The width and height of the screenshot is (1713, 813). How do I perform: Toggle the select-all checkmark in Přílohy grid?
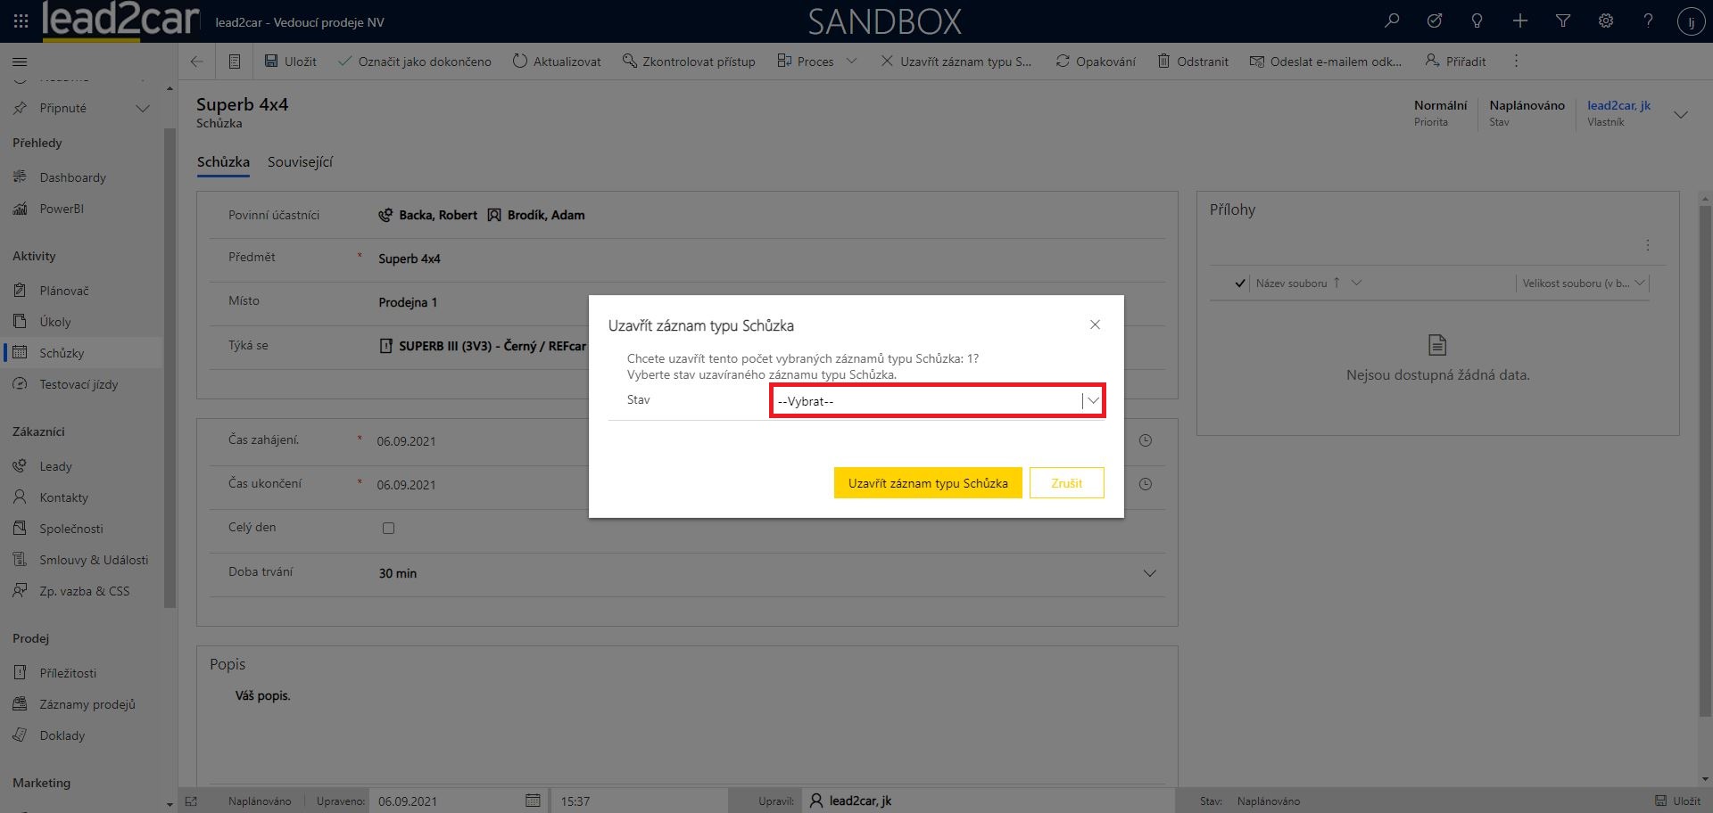[1239, 283]
